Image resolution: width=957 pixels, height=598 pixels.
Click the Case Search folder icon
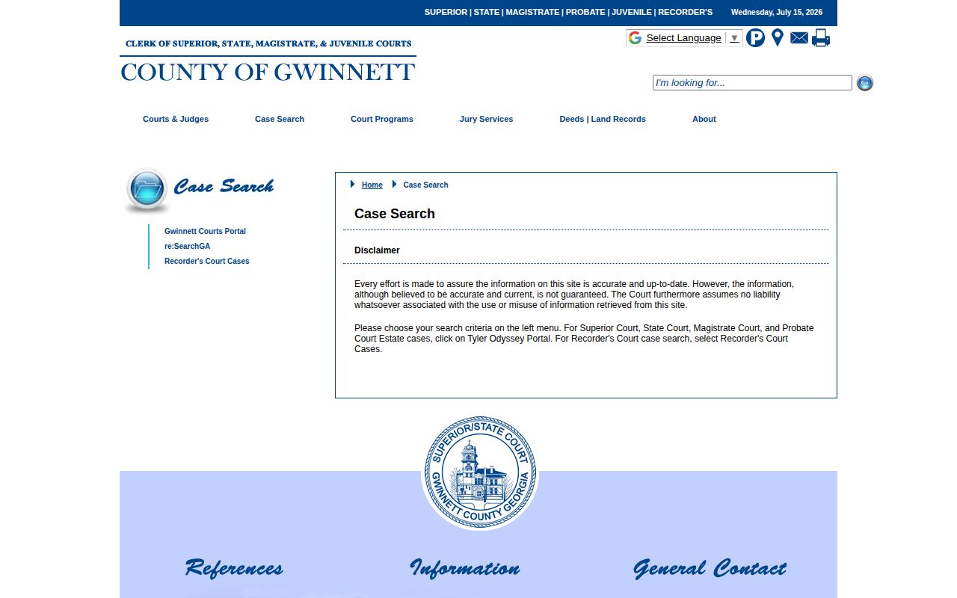click(147, 190)
